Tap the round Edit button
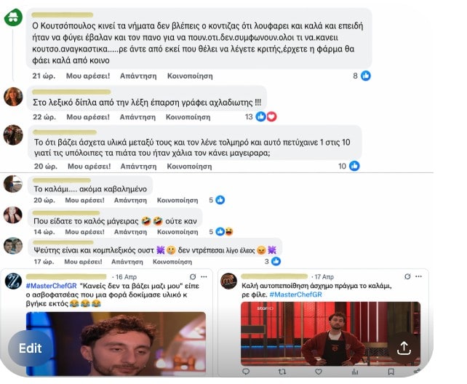This screenshot has height=384, width=467. [x=31, y=348]
